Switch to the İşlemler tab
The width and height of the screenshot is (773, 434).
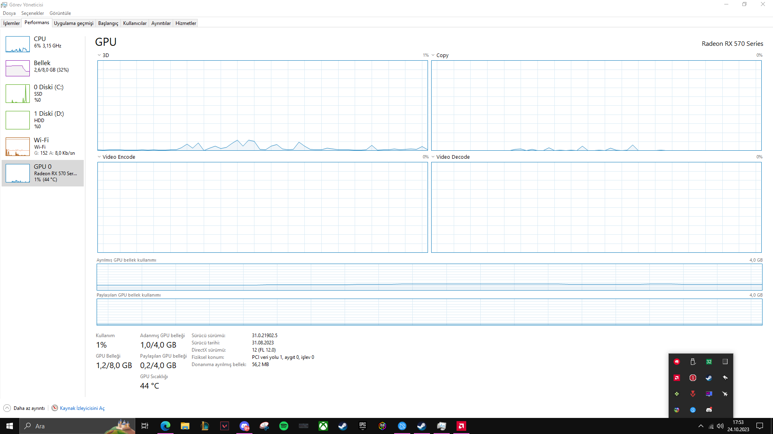[x=11, y=23]
